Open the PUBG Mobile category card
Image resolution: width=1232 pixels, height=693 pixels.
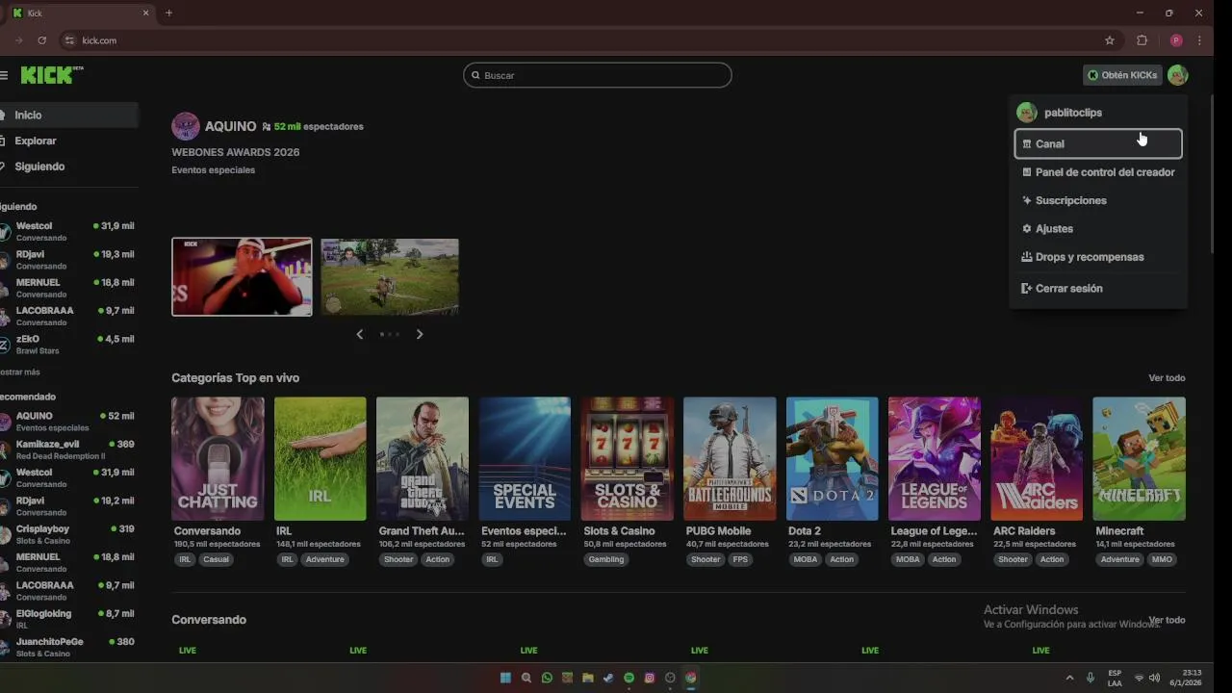click(x=730, y=459)
